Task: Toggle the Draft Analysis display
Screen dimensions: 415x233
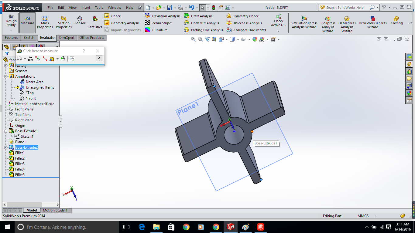Action: [198, 16]
